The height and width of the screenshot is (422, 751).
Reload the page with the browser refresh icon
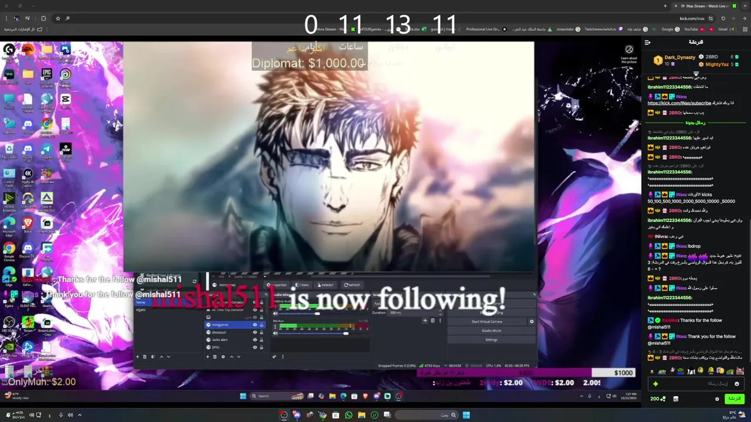(723, 18)
